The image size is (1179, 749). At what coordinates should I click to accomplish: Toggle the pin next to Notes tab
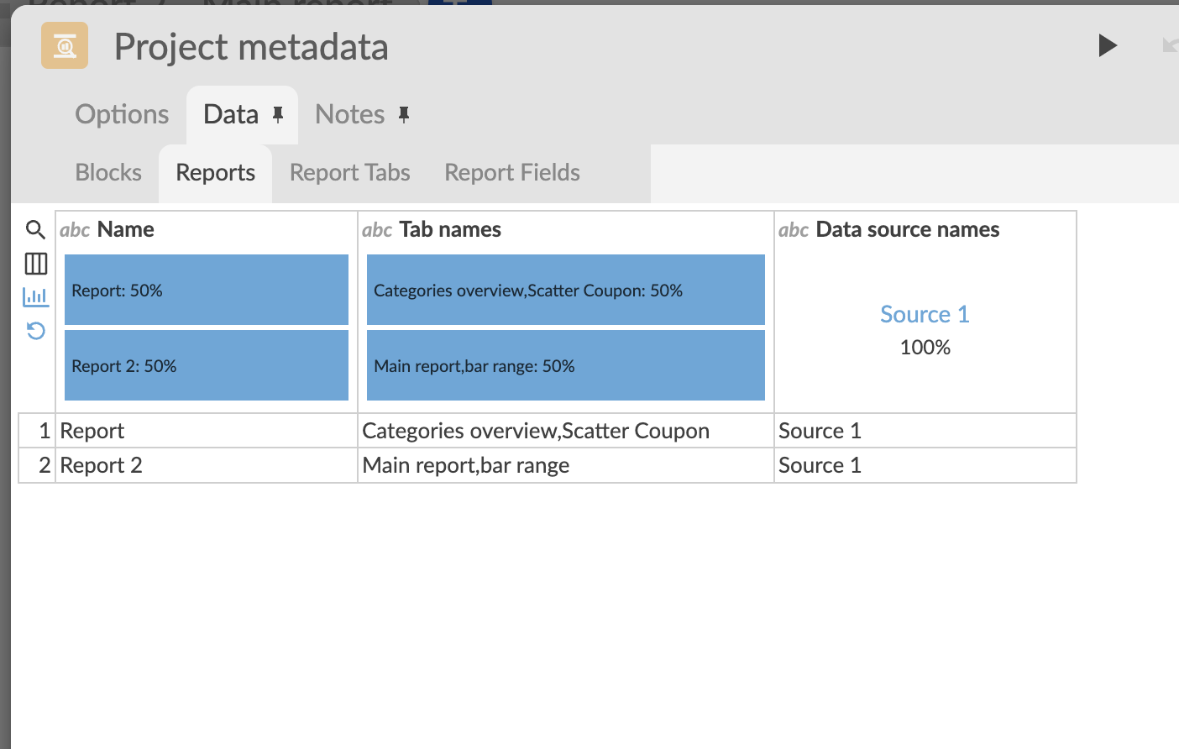pos(404,114)
